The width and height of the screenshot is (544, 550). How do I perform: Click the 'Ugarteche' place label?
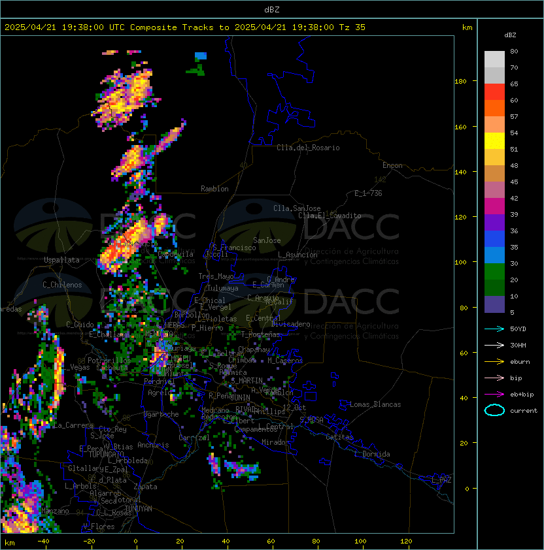[x=161, y=414]
